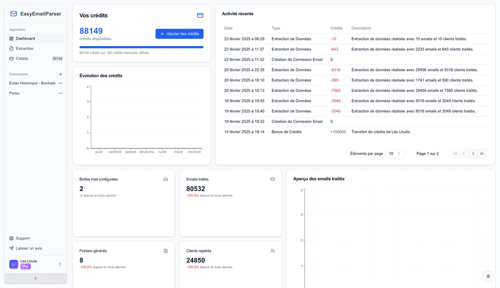Click the Crédits column header in table
This screenshot has width=500, height=288.
point(337,28)
